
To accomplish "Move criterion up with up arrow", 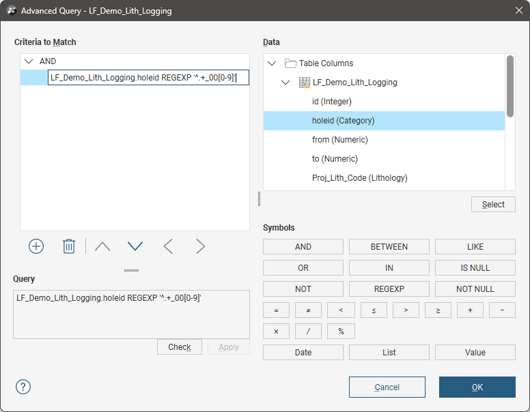I will tap(102, 246).
